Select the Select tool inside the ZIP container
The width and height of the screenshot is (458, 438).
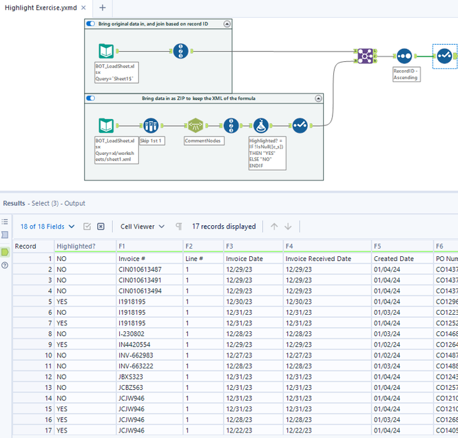(x=300, y=125)
